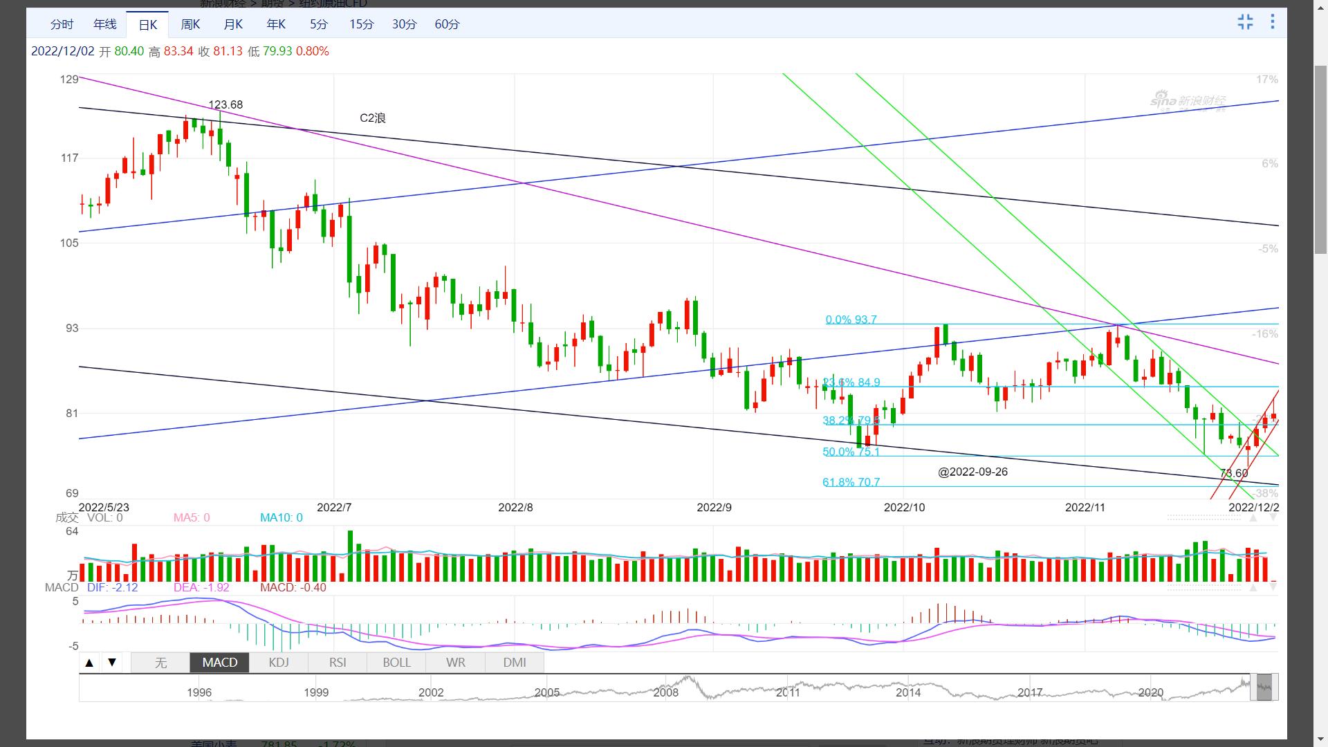The image size is (1328, 747).
Task: Open the 分时 intraday tab
Action: 62,24
